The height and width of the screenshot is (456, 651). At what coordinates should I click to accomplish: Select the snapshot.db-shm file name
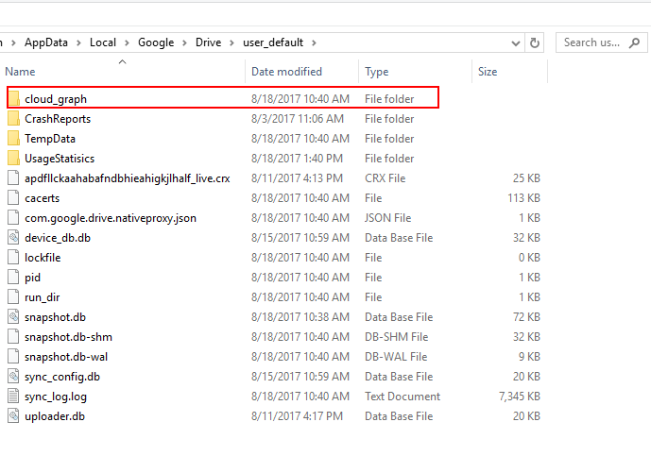pos(68,337)
